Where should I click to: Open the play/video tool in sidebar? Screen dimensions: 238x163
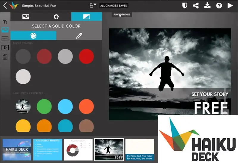tap(5, 48)
